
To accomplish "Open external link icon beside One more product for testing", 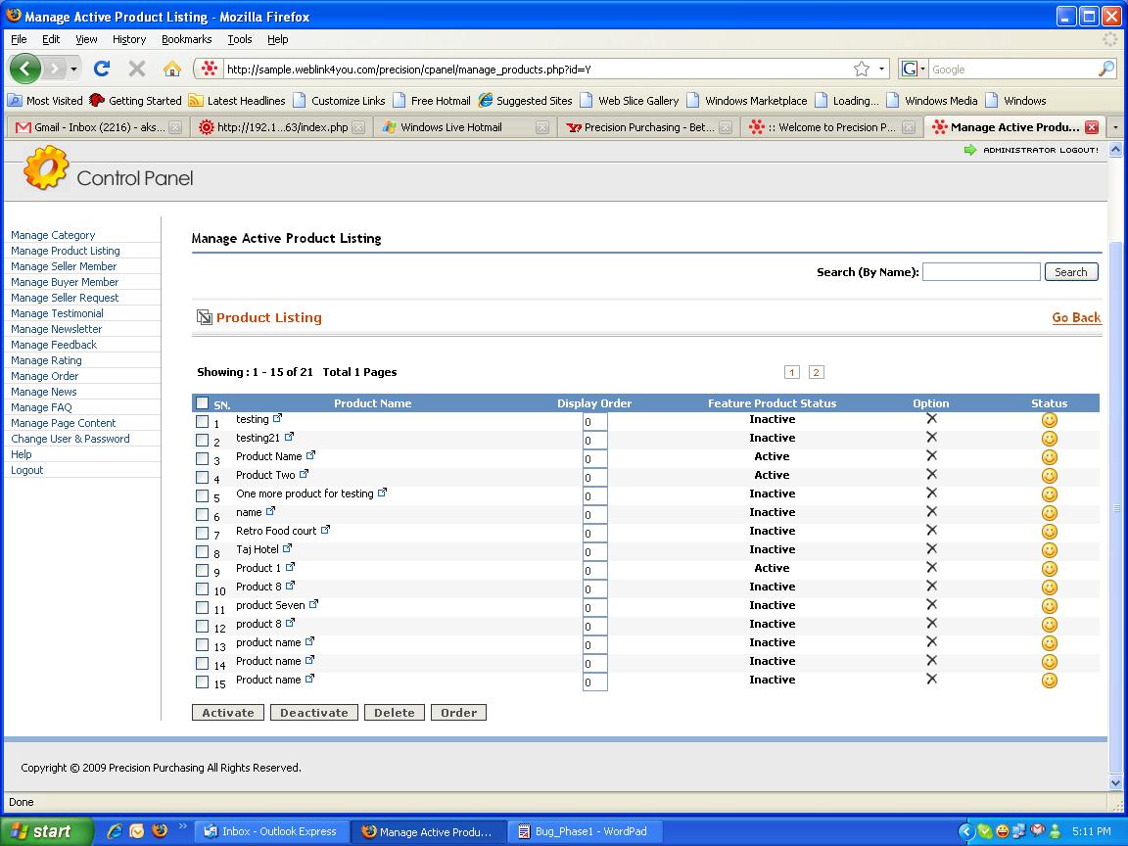I will click(382, 493).
